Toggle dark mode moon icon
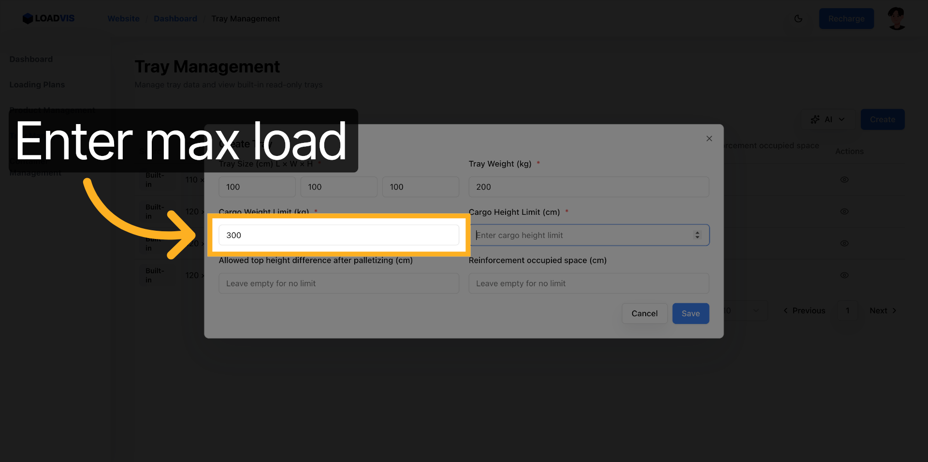This screenshot has height=462, width=928. click(x=798, y=18)
